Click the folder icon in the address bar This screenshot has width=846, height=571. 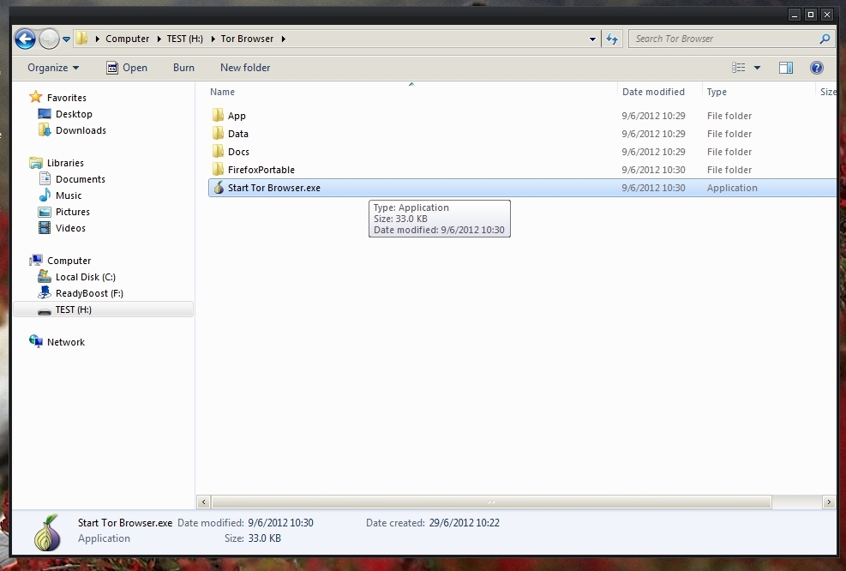click(x=81, y=39)
